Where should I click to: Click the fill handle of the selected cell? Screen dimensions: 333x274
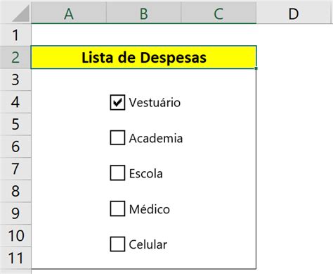[256, 68]
